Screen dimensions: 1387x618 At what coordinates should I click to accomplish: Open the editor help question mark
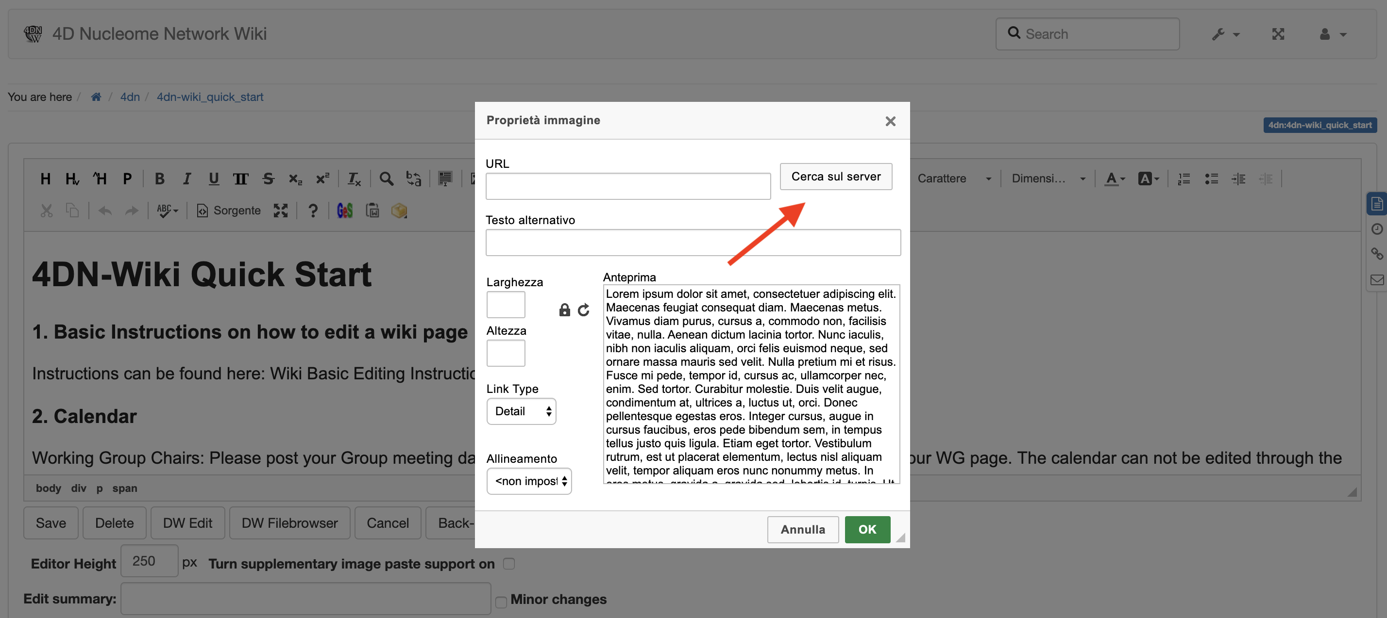(x=312, y=211)
